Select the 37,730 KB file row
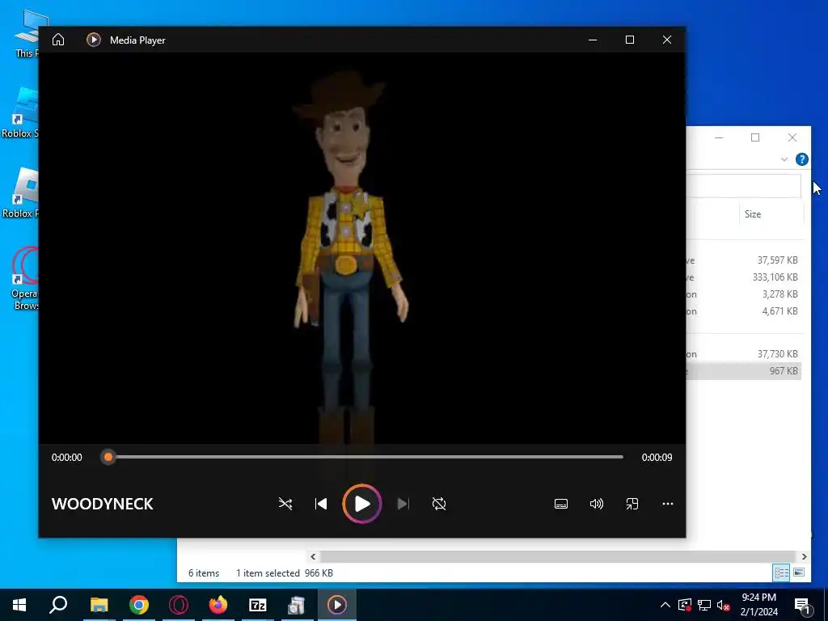Screen dimensions: 828x621 (x=744, y=354)
